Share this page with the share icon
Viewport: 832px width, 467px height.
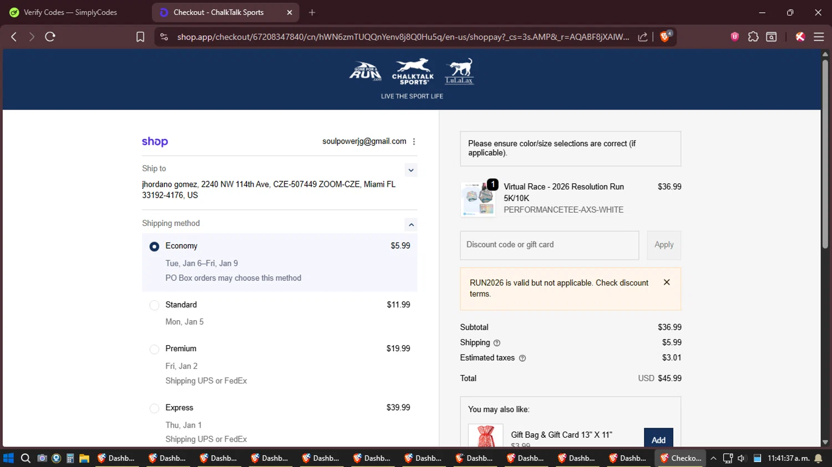pos(643,37)
